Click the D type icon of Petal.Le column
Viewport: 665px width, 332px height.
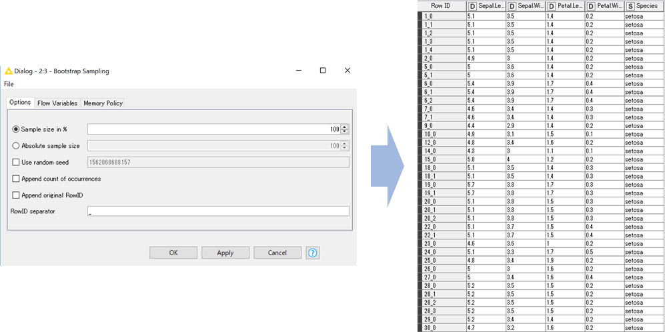coord(552,7)
